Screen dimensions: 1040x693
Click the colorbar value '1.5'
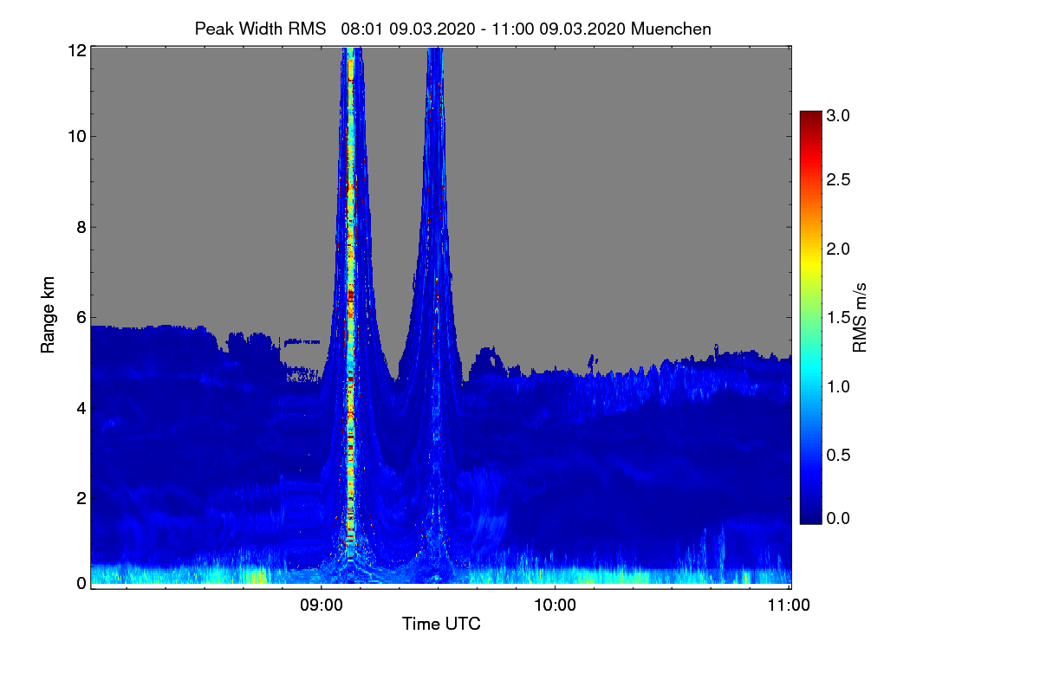click(x=838, y=317)
